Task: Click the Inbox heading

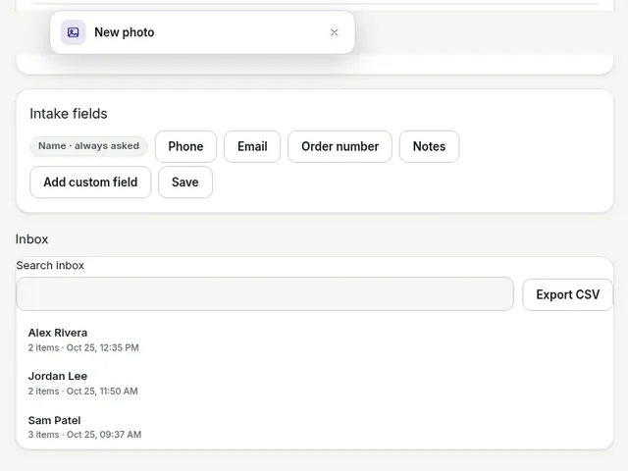Action: (x=31, y=239)
